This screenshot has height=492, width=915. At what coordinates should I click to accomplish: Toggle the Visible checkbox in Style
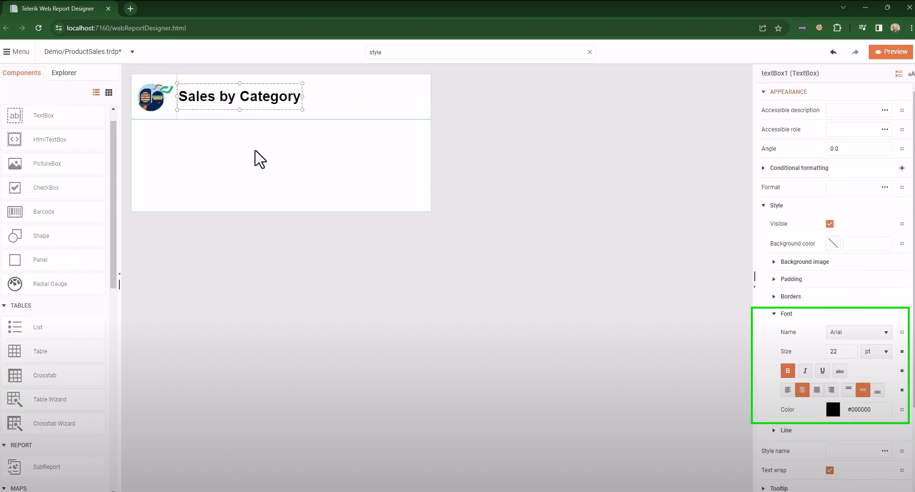[x=829, y=223]
